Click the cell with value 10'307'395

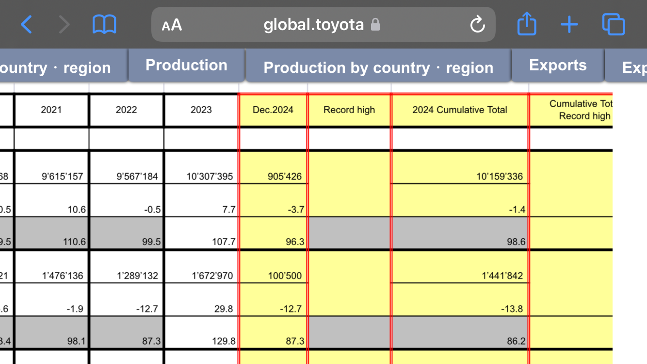click(201, 168)
